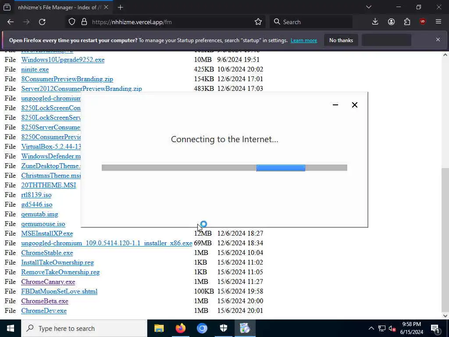Go back using the browser back arrow
This screenshot has width=449, height=337.
(x=11, y=22)
